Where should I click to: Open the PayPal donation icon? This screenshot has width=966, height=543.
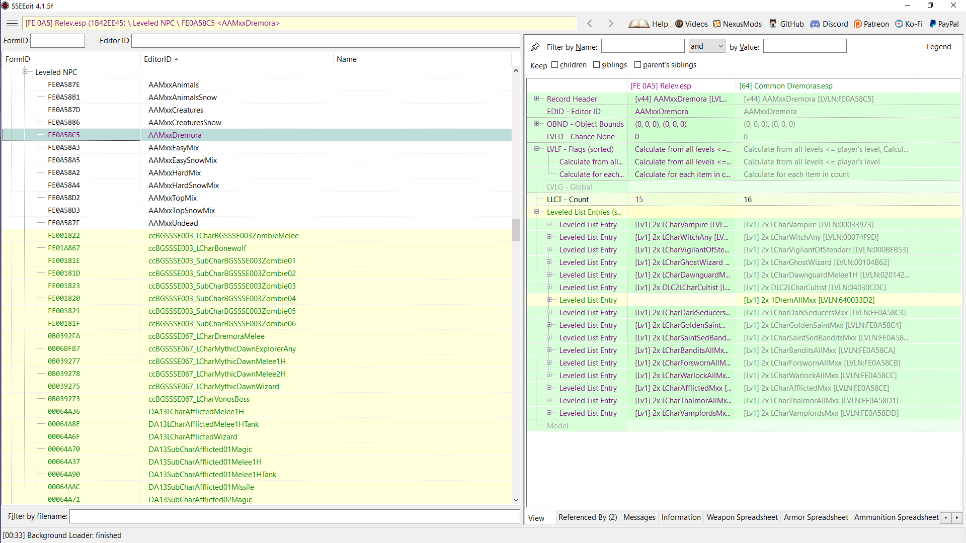pos(933,24)
